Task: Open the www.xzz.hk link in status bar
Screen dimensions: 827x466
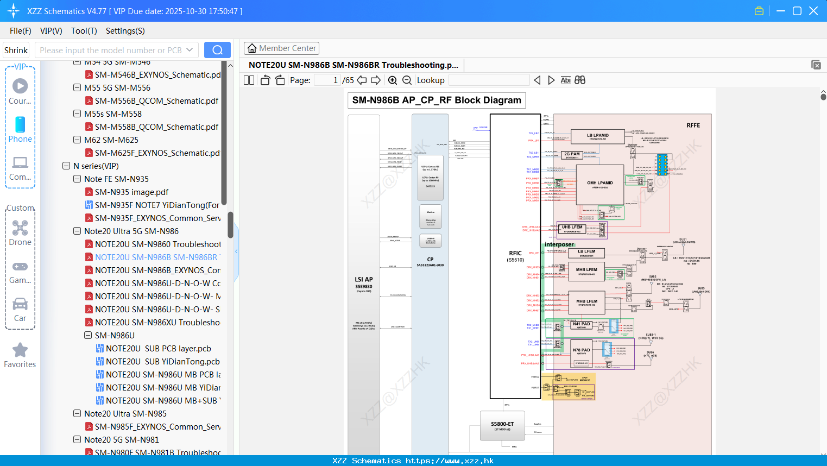Action: point(450,461)
